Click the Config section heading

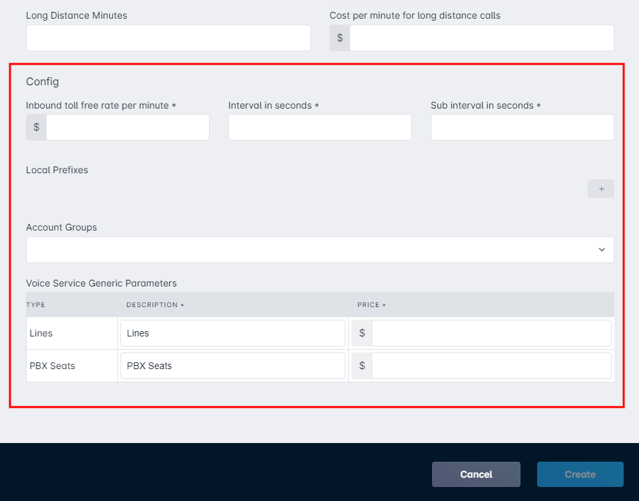pos(43,81)
